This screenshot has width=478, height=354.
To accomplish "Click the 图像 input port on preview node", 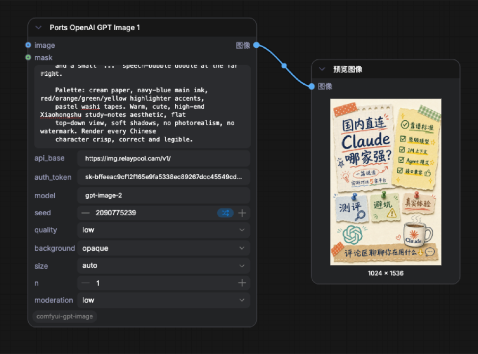I will coord(311,86).
